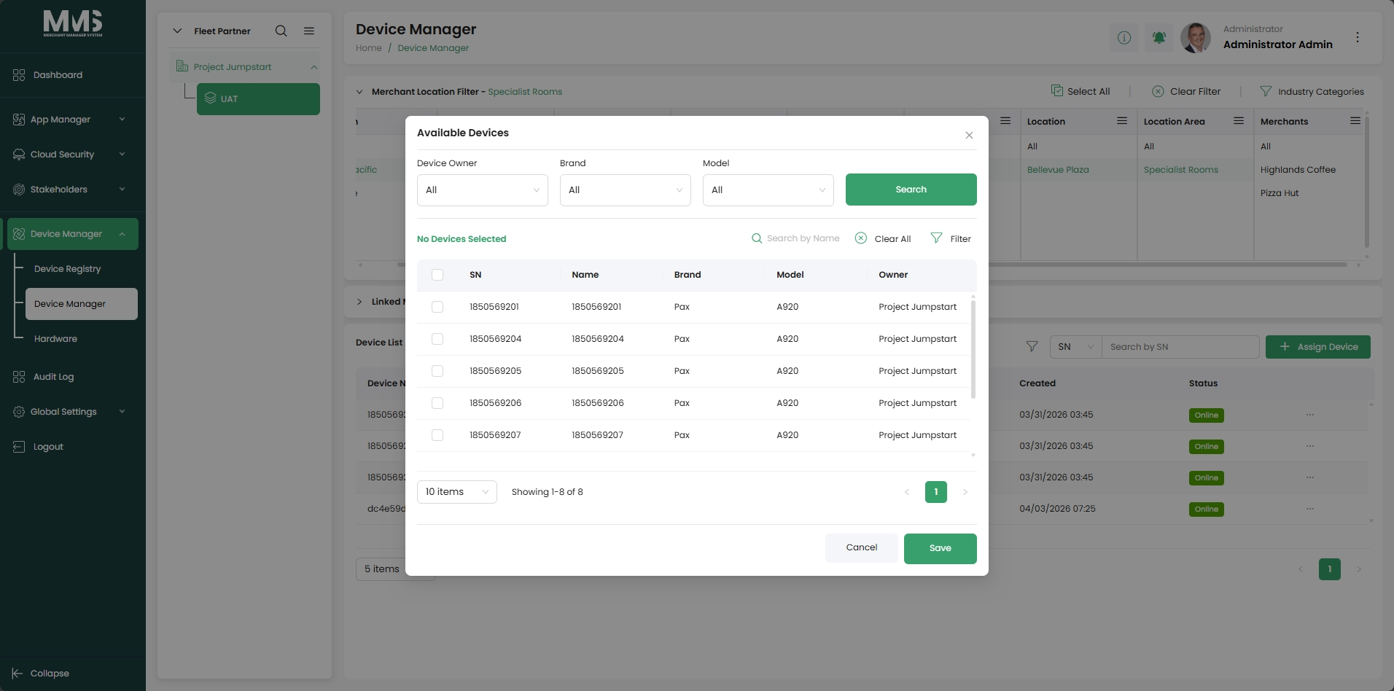Click the next page arrow in dialog

tap(965, 492)
